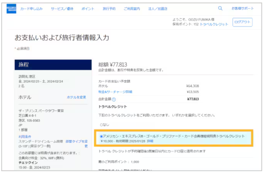Click the 総額 ¥77,813 heading
This screenshot has width=264, height=173.
pyautogui.click(x=113, y=65)
